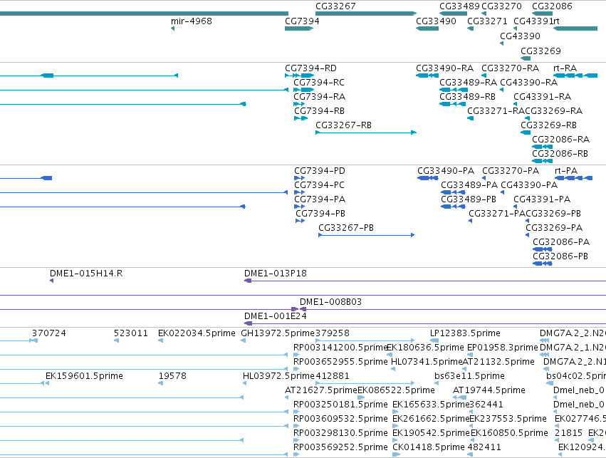
Task: Select transcript CG7394-RB
Action: click(319, 111)
